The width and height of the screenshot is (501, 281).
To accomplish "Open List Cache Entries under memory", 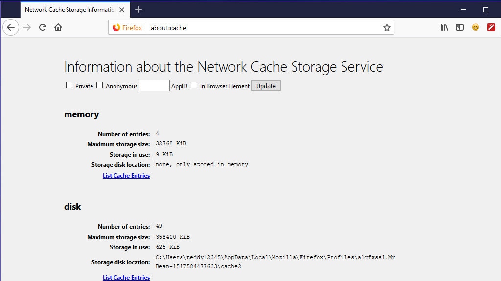I will pos(126,176).
